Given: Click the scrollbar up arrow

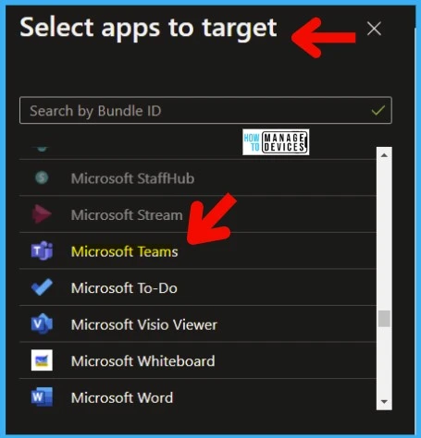Looking at the screenshot, I should click(x=384, y=155).
